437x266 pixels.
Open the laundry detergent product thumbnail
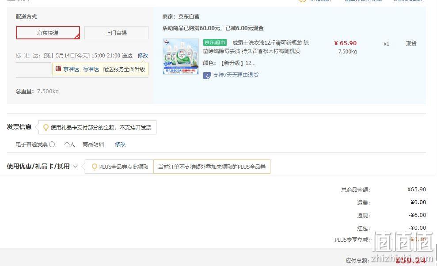coord(181,56)
